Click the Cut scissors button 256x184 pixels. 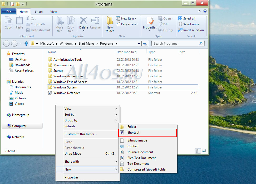31,18
